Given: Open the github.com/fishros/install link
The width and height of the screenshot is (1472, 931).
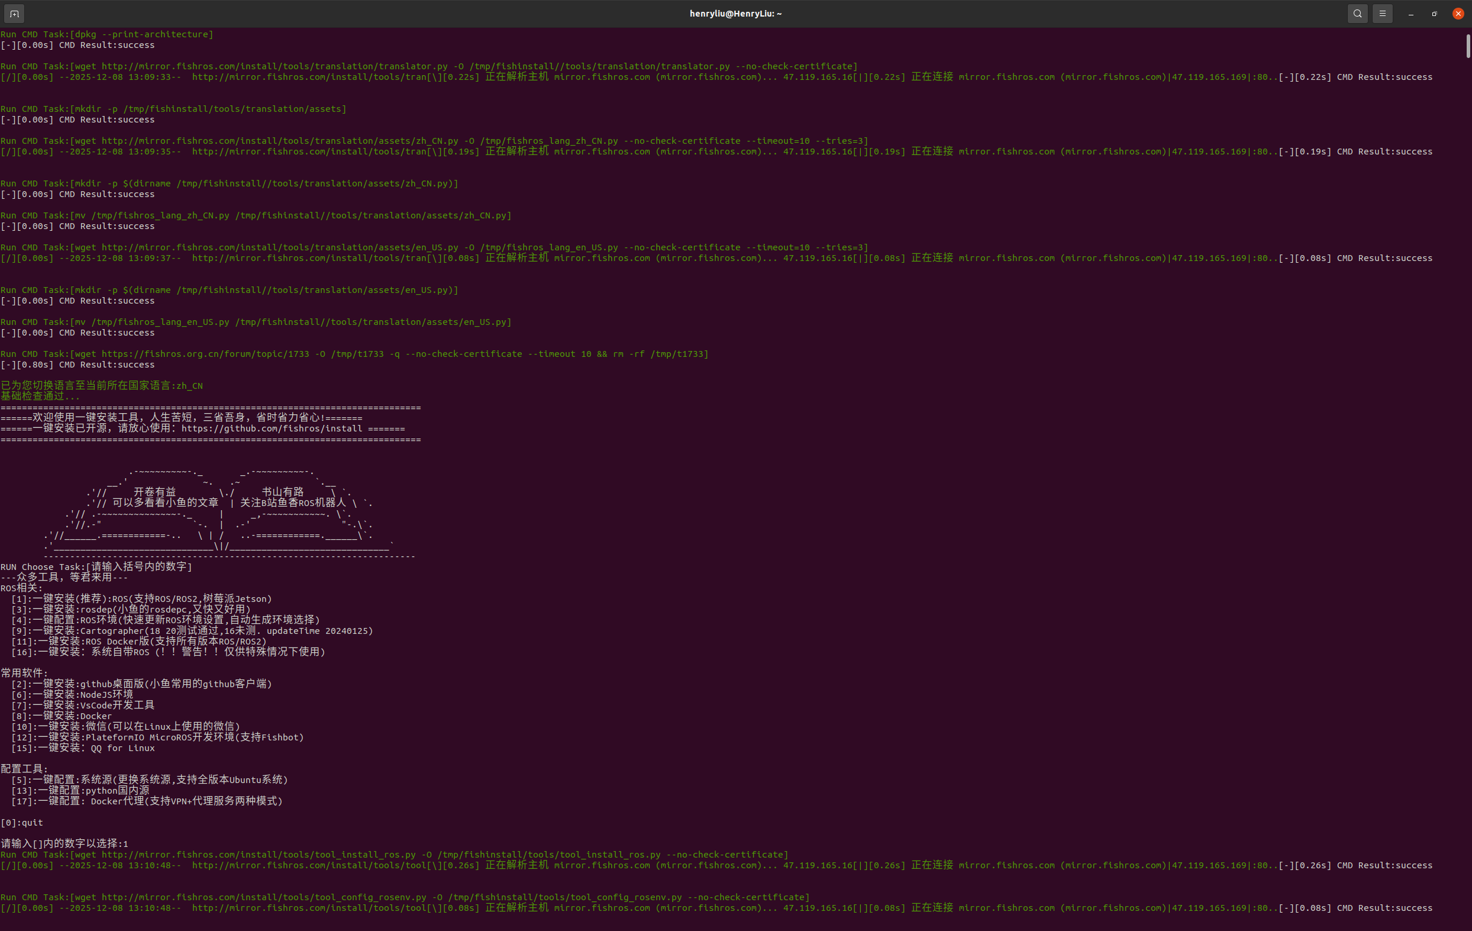Looking at the screenshot, I should coord(272,429).
